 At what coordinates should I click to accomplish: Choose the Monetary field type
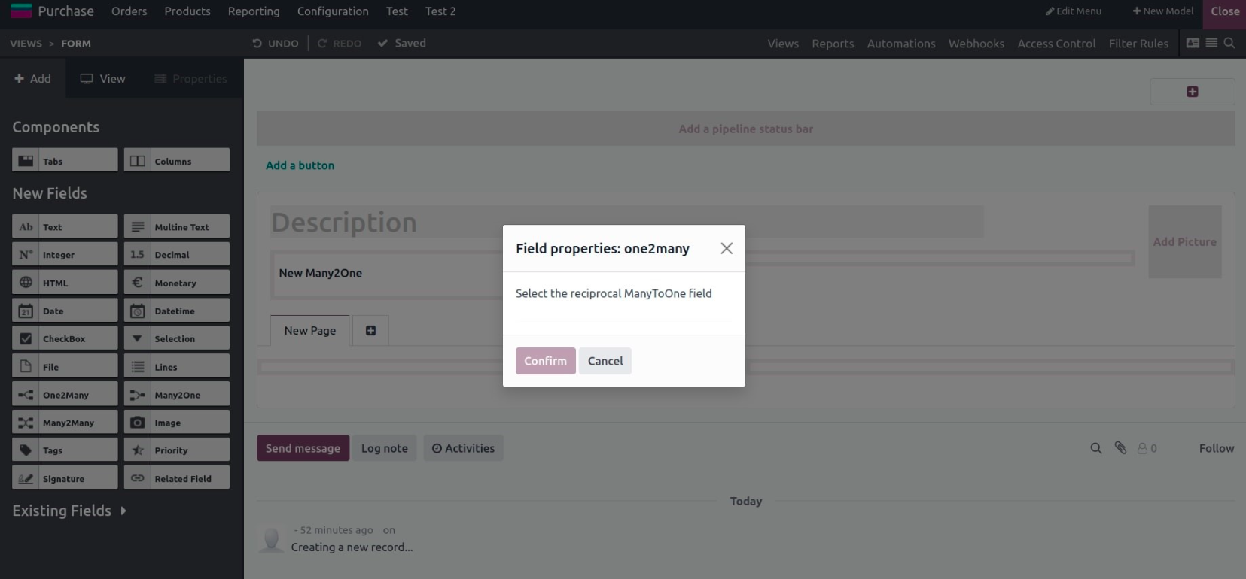(177, 283)
